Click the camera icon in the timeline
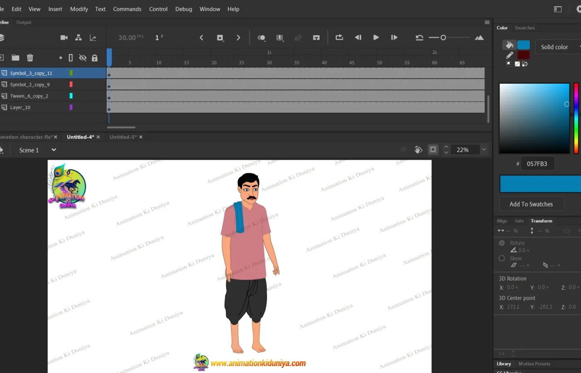The image size is (581, 373). point(64,38)
